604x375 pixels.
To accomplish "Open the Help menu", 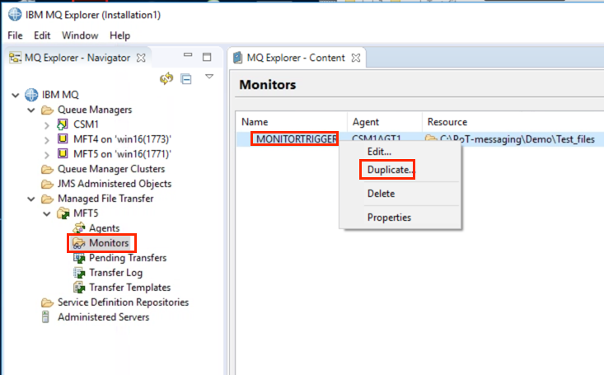I will [119, 35].
